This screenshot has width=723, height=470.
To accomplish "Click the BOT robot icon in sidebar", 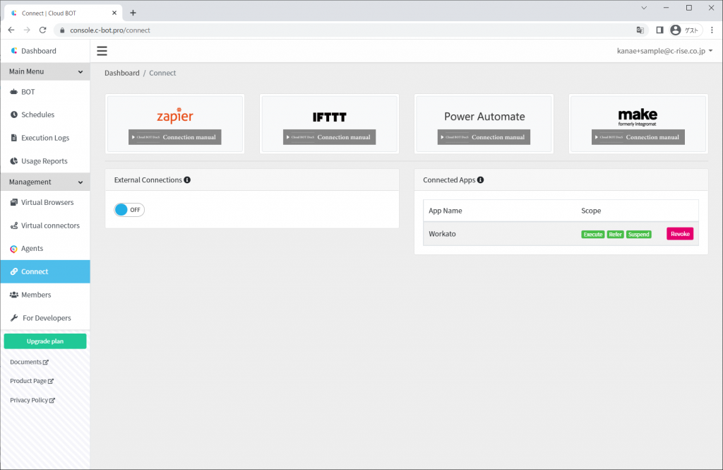I will point(14,92).
